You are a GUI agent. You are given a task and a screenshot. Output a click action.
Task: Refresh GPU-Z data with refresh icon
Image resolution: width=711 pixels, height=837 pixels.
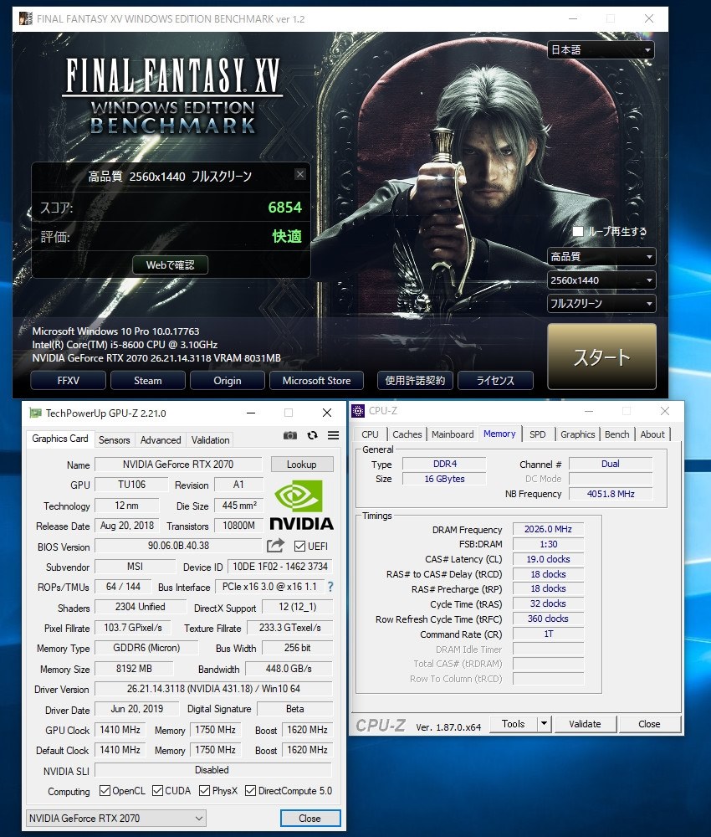click(313, 435)
